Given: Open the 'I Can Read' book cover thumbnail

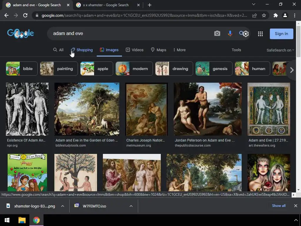Looking at the screenshot, I should pos(27,172).
